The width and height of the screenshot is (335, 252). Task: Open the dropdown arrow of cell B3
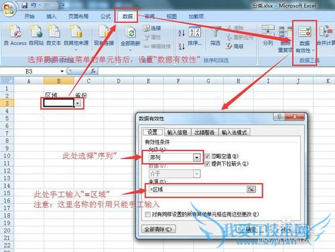(x=78, y=103)
